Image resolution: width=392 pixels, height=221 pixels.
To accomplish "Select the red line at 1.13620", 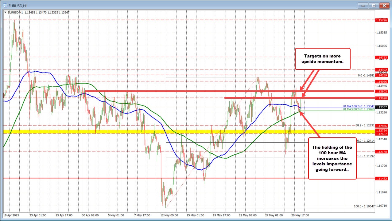I will point(276,98).
